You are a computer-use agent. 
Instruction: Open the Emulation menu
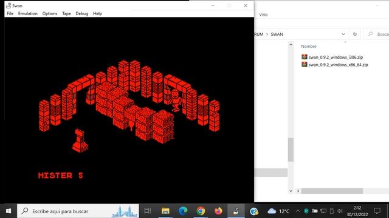point(28,13)
